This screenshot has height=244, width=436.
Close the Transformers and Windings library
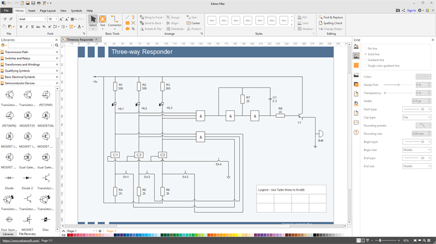click(x=57, y=65)
